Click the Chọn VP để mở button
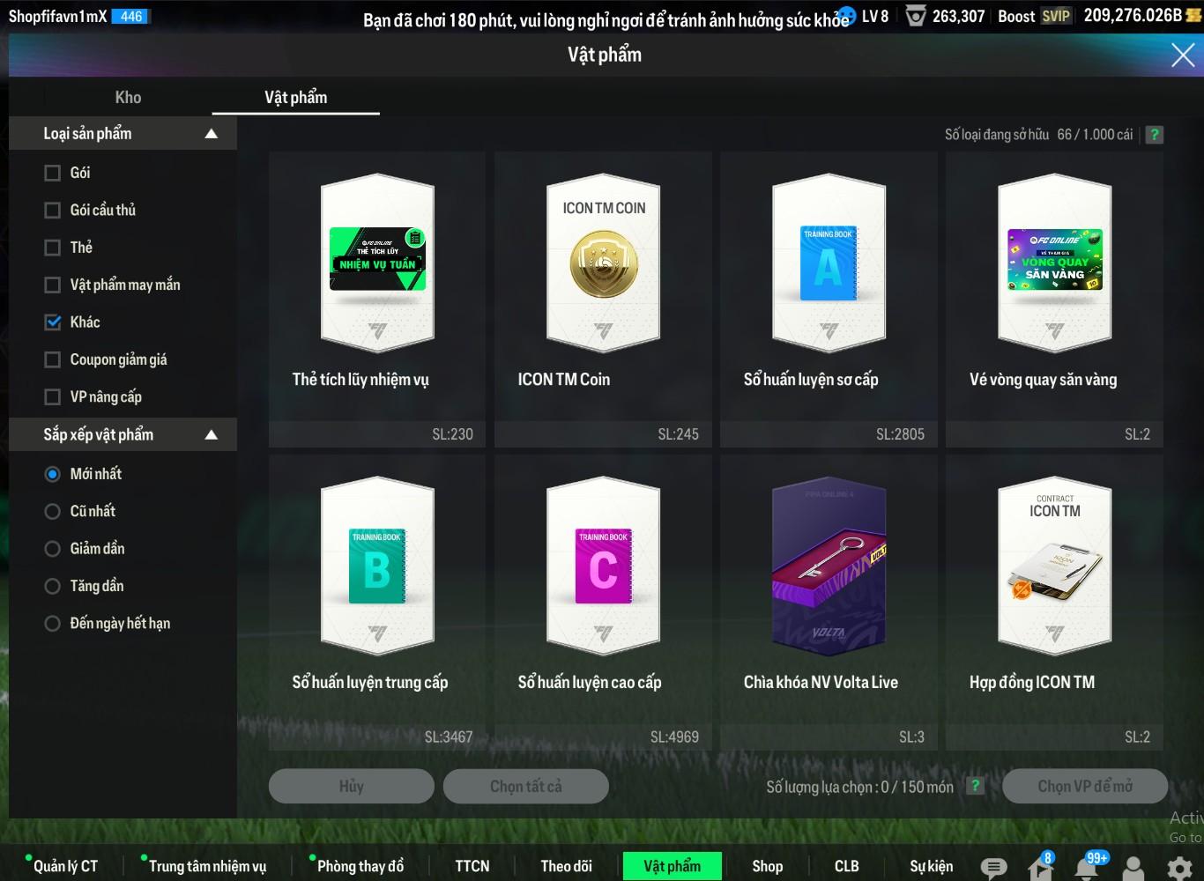 (1084, 786)
